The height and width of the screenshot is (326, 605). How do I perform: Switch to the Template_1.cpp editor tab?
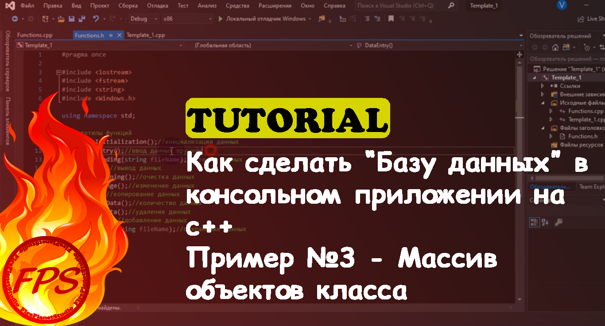click(x=146, y=35)
